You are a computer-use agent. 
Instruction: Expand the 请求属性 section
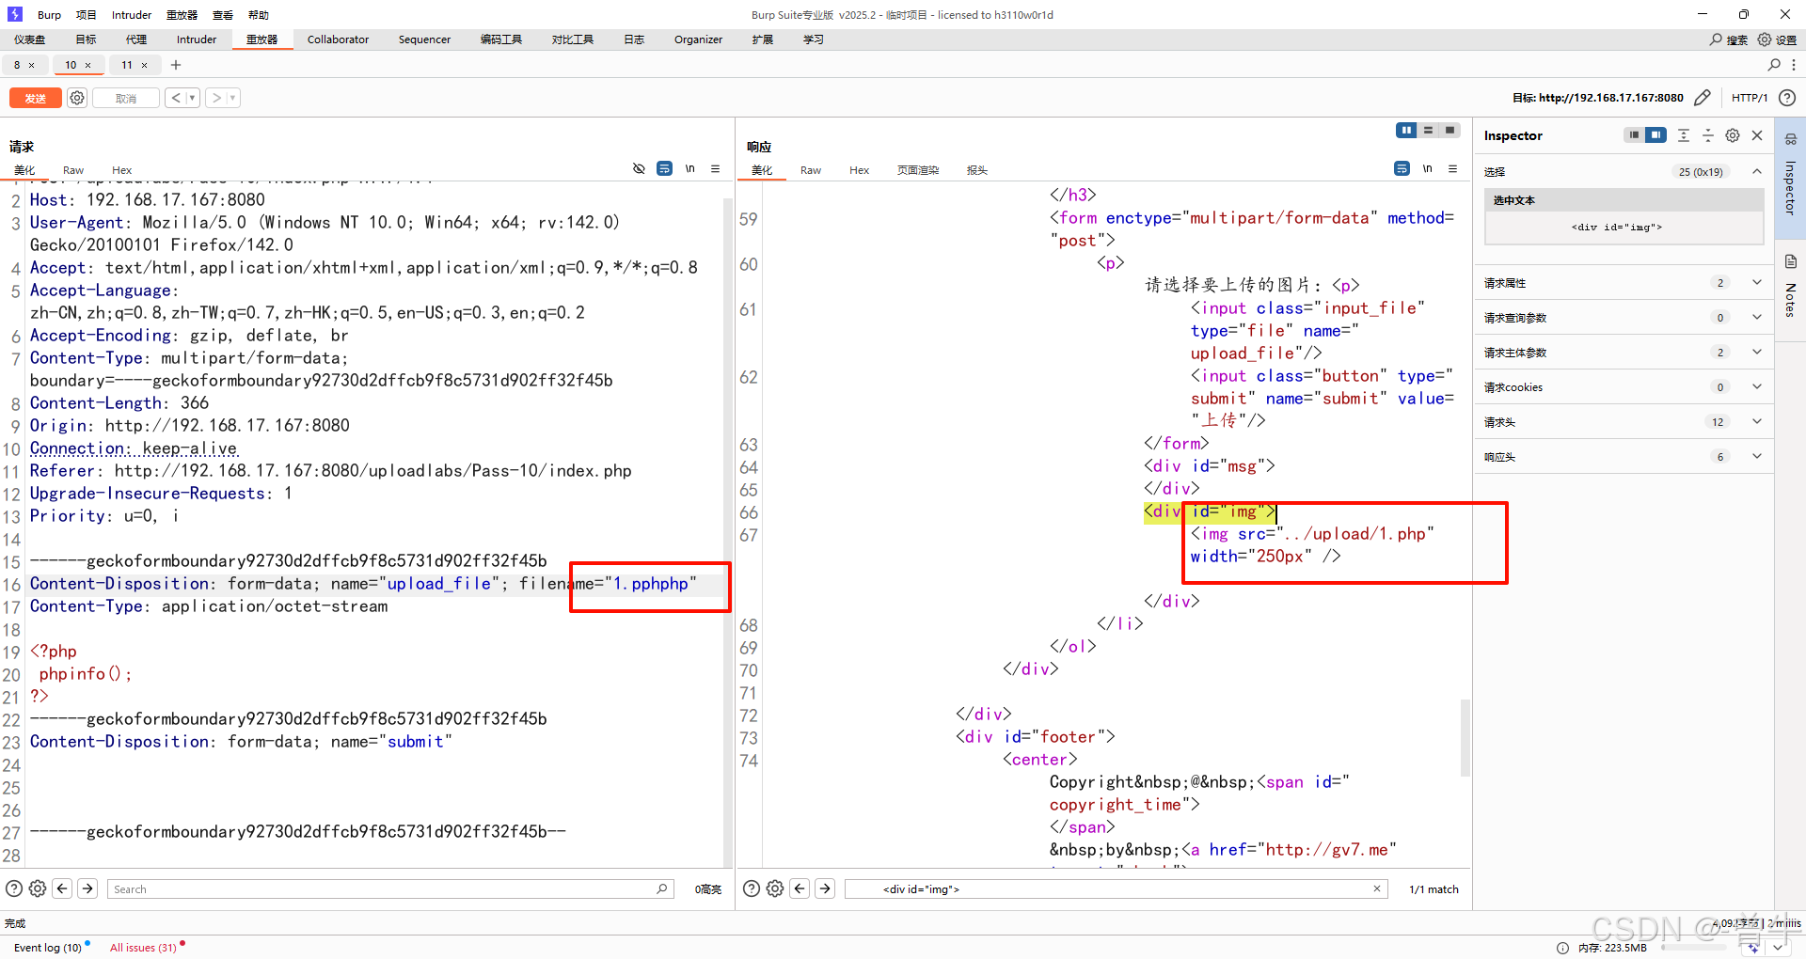click(x=1756, y=282)
